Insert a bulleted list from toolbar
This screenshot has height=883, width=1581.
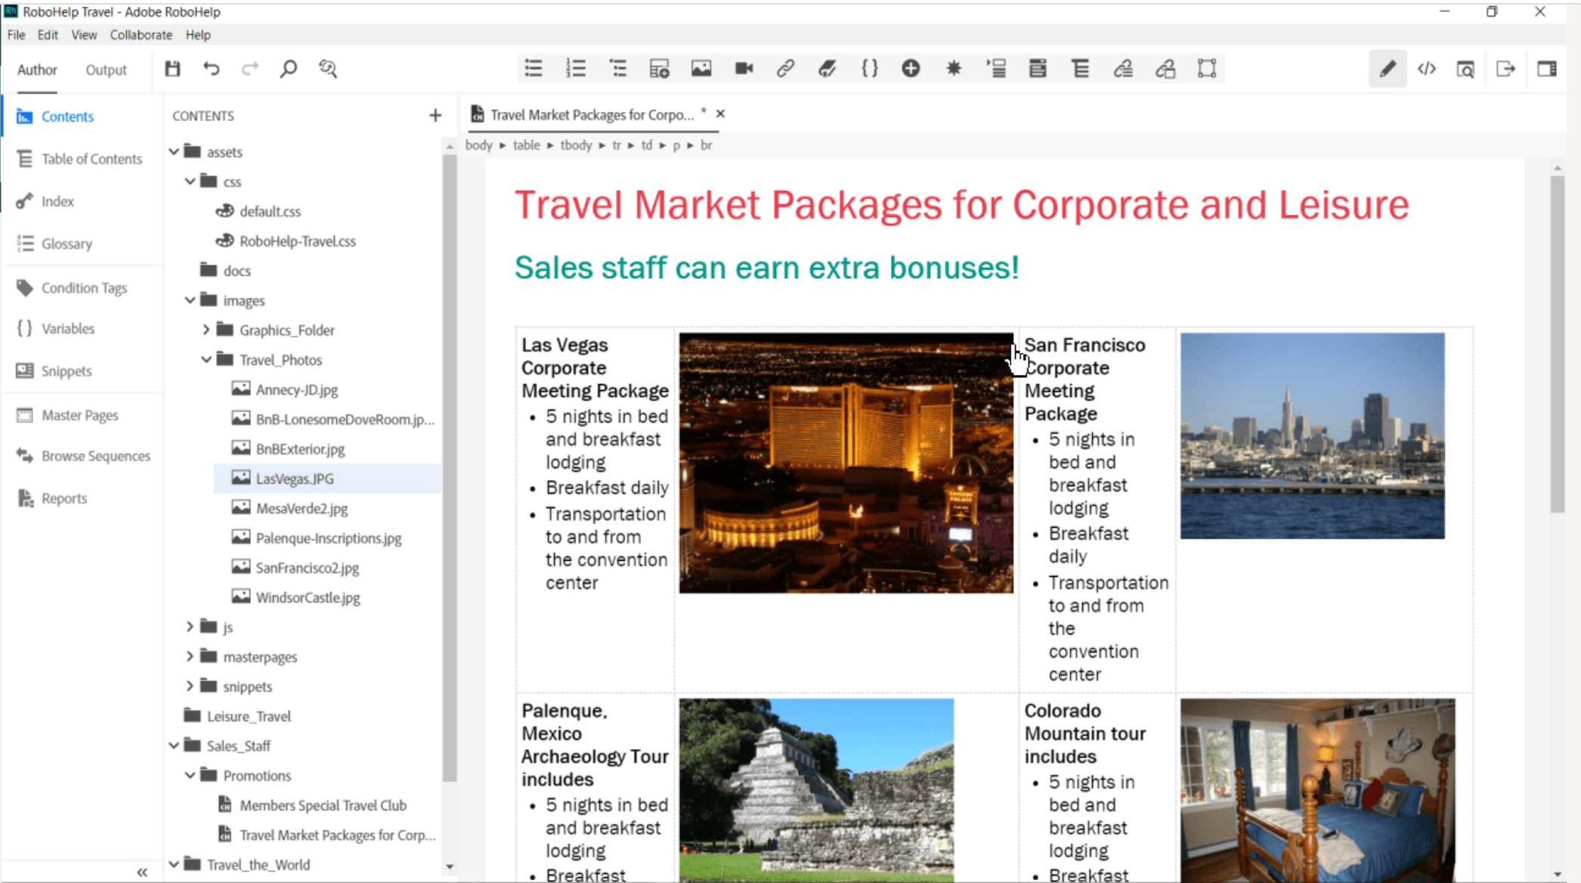(534, 69)
